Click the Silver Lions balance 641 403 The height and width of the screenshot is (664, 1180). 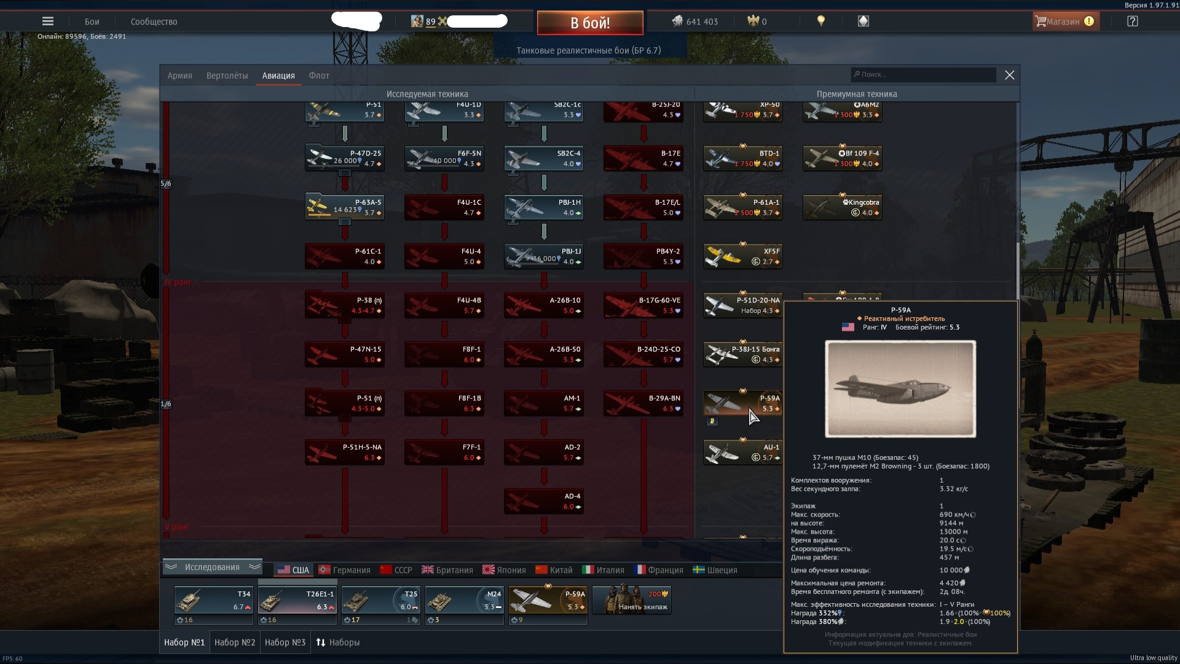click(694, 22)
